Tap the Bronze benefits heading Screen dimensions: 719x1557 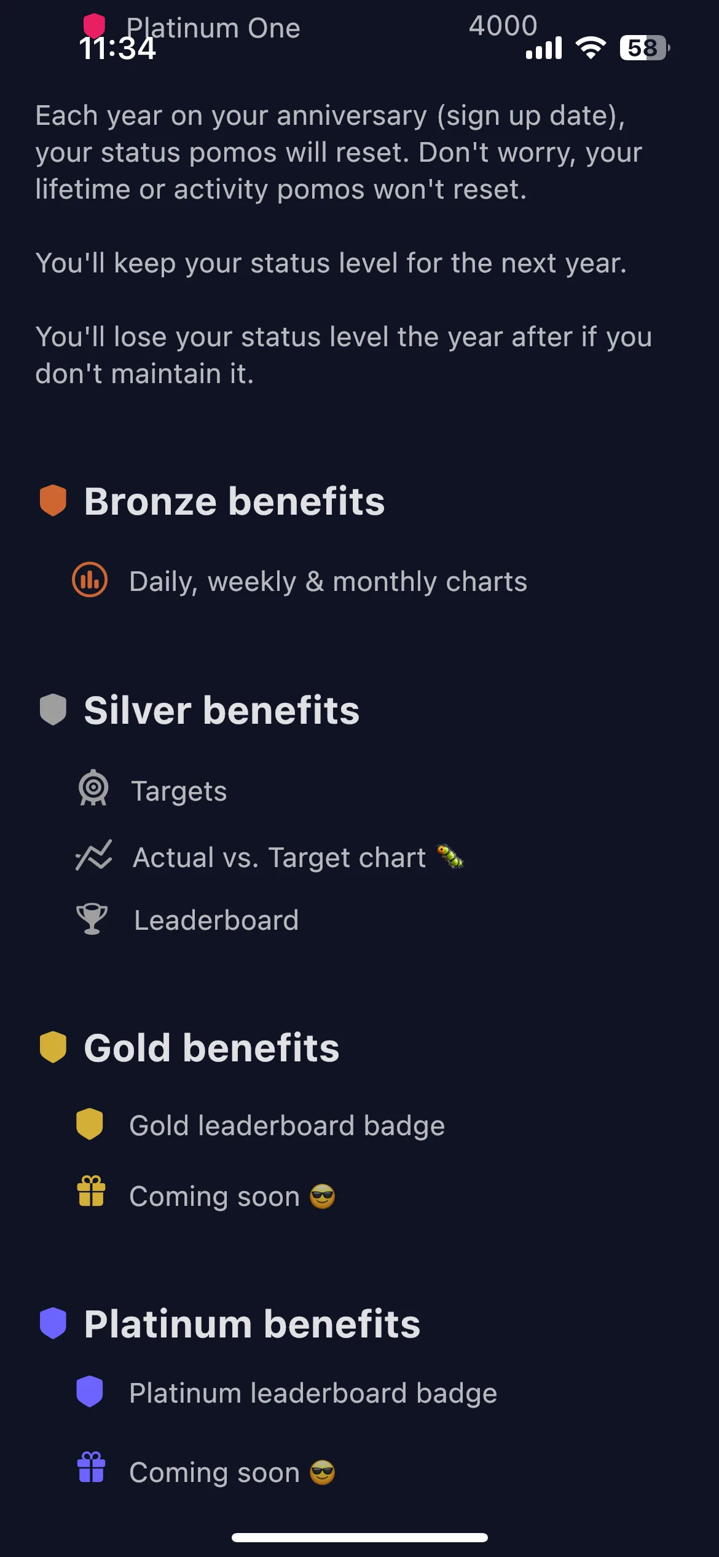click(x=234, y=501)
